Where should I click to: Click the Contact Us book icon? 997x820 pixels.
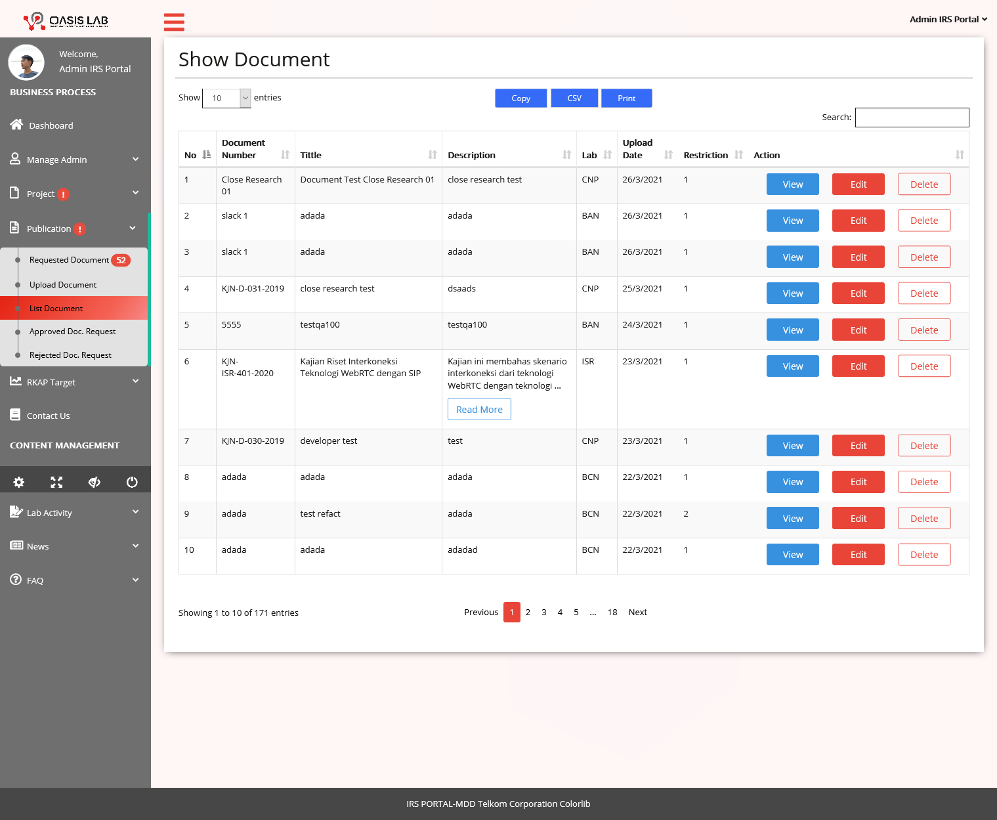click(15, 414)
